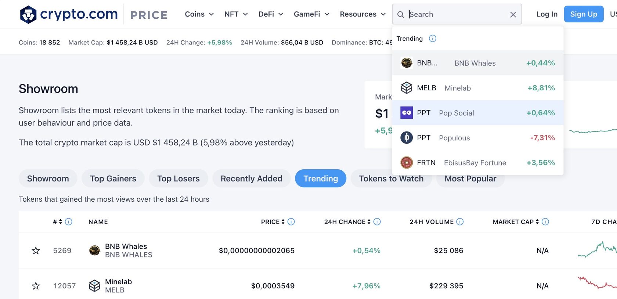
Task: Switch to the Most Popular tab
Action: point(470,179)
